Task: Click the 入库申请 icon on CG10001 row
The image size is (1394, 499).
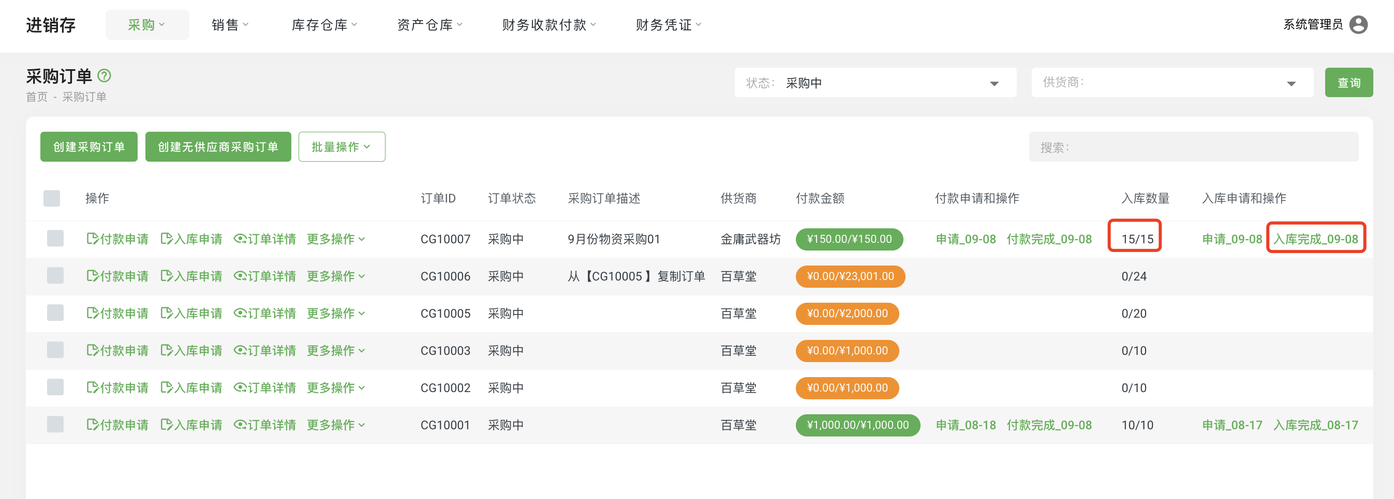Action: [167, 425]
